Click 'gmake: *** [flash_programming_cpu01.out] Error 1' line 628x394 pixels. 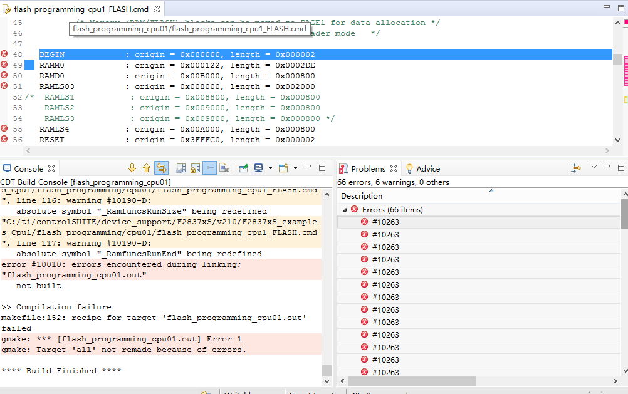122,339
